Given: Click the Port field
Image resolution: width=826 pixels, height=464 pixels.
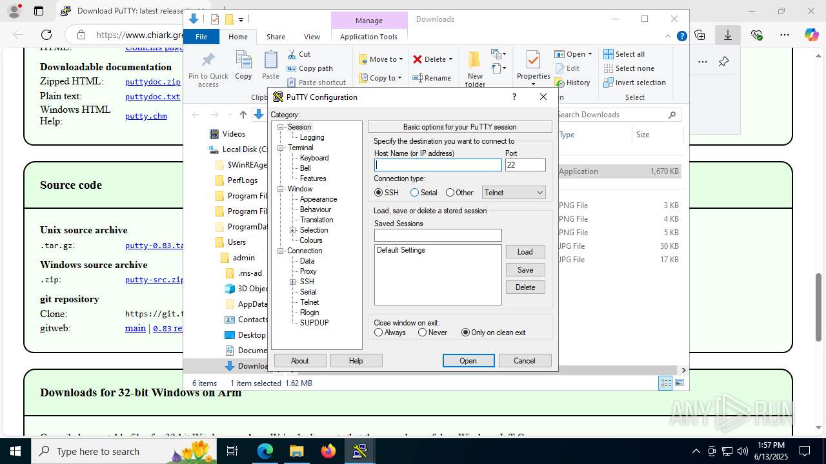Looking at the screenshot, I should pyautogui.click(x=525, y=165).
